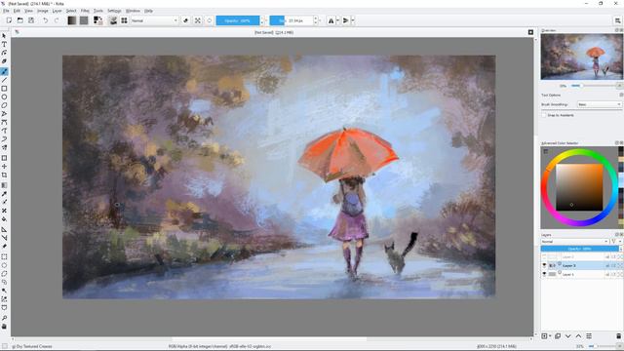Select the Crop tool
This screenshot has height=351, width=624.
(4, 175)
